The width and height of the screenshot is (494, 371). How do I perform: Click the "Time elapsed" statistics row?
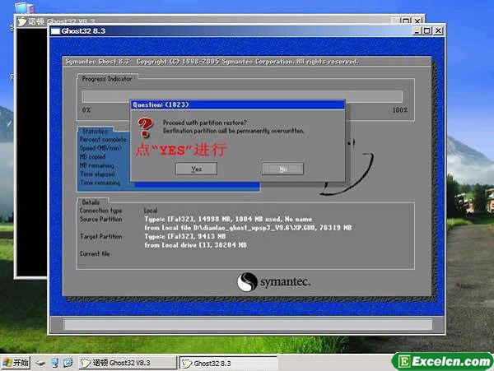click(97, 174)
